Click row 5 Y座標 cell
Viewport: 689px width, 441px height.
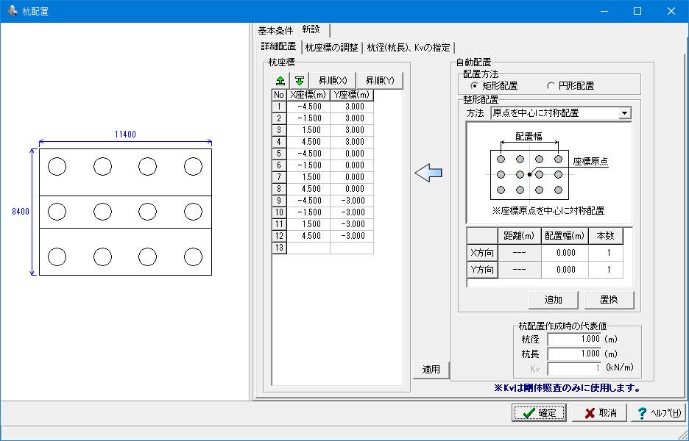coord(352,154)
